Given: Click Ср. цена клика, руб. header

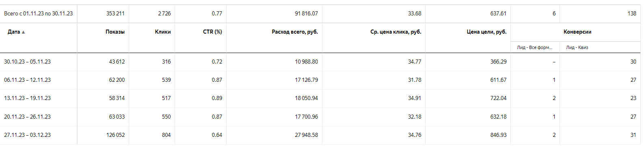Looking at the screenshot, I should [396, 32].
